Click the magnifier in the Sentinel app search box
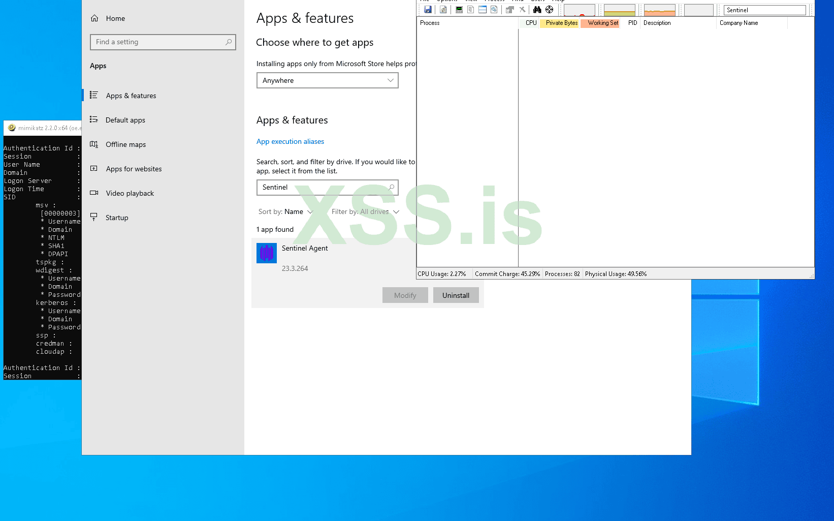The width and height of the screenshot is (834, 521). point(391,188)
